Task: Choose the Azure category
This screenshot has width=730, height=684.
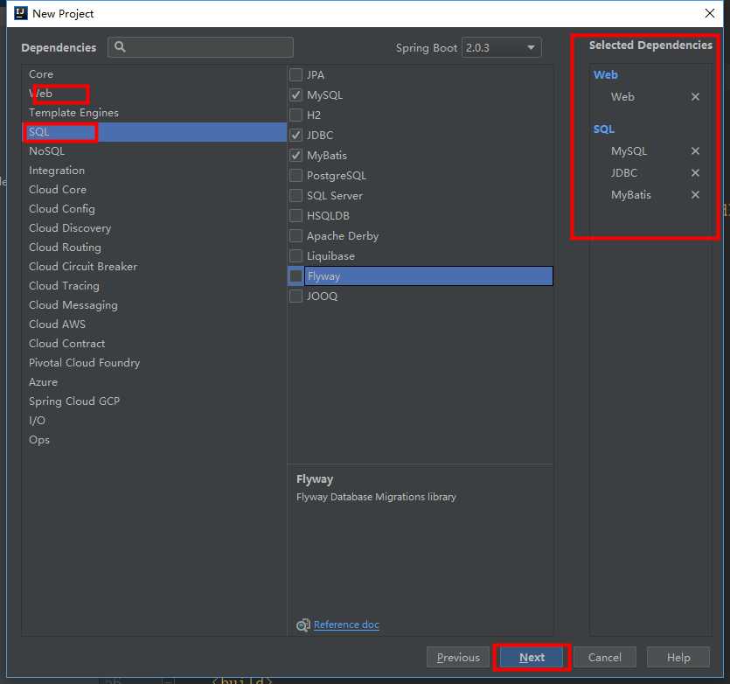Action: tap(155, 382)
